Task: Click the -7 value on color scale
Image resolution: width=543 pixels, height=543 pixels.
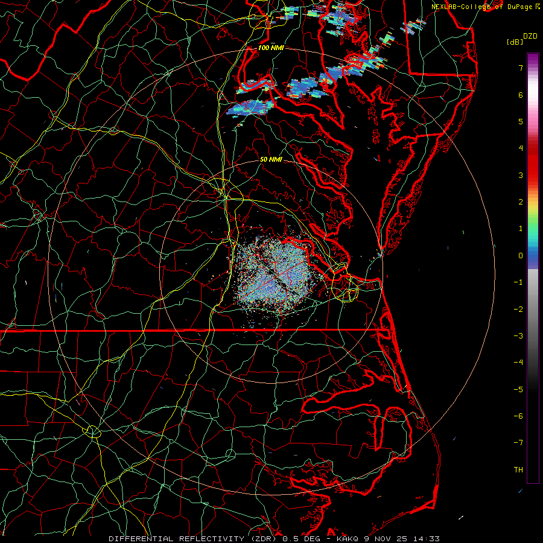Action: click(518, 443)
